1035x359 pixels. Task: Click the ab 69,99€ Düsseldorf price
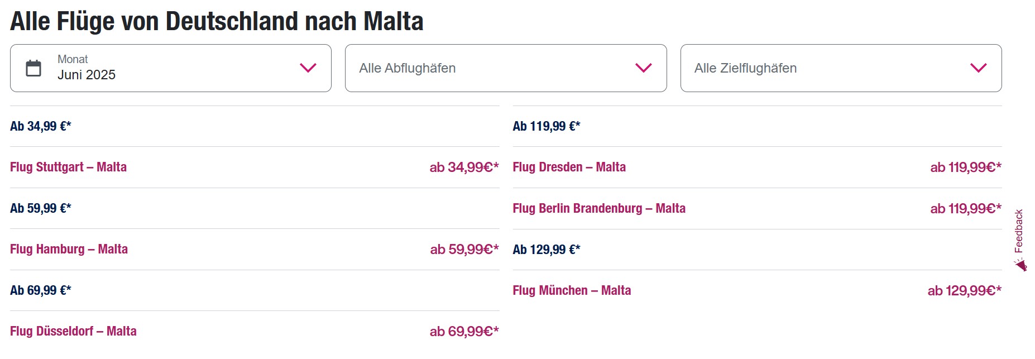(464, 332)
